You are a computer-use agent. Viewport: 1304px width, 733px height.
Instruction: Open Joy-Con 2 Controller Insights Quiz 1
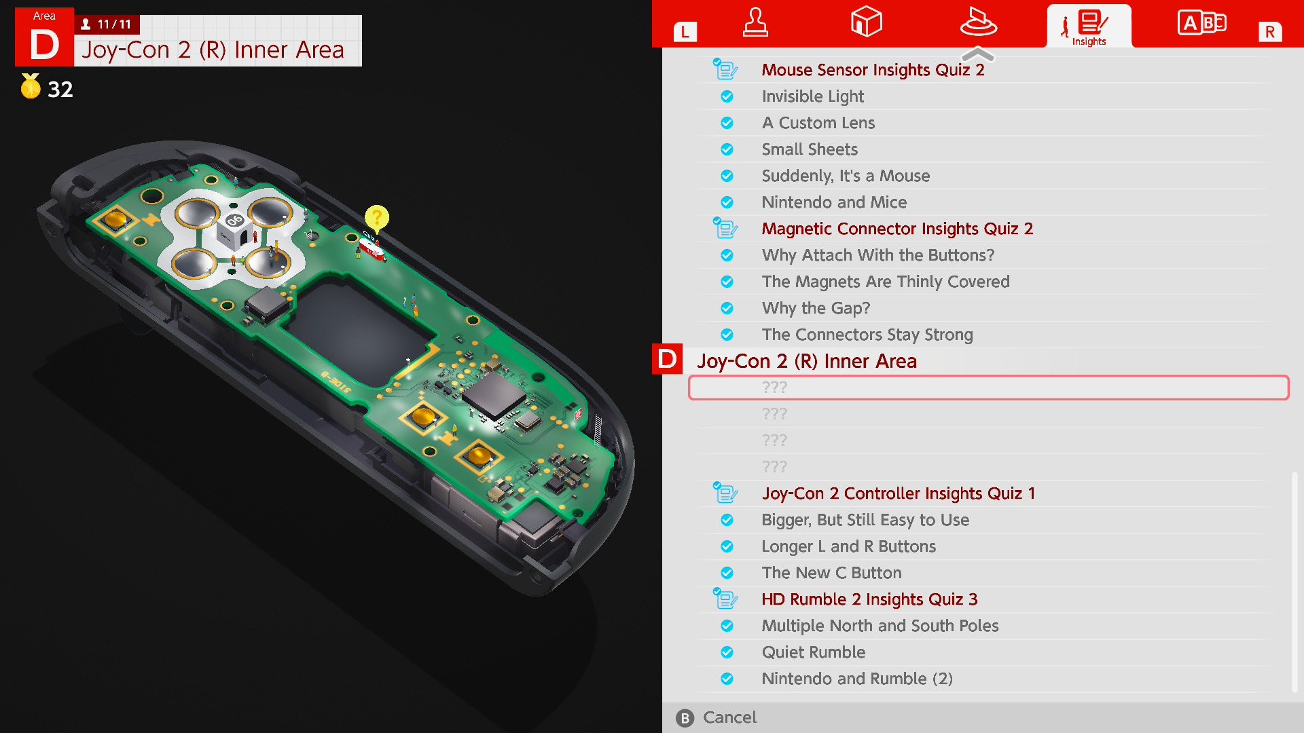[899, 493]
